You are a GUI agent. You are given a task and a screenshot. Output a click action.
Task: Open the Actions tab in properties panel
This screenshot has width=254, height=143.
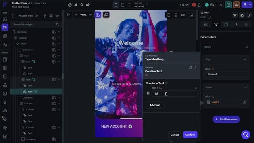tap(216, 25)
